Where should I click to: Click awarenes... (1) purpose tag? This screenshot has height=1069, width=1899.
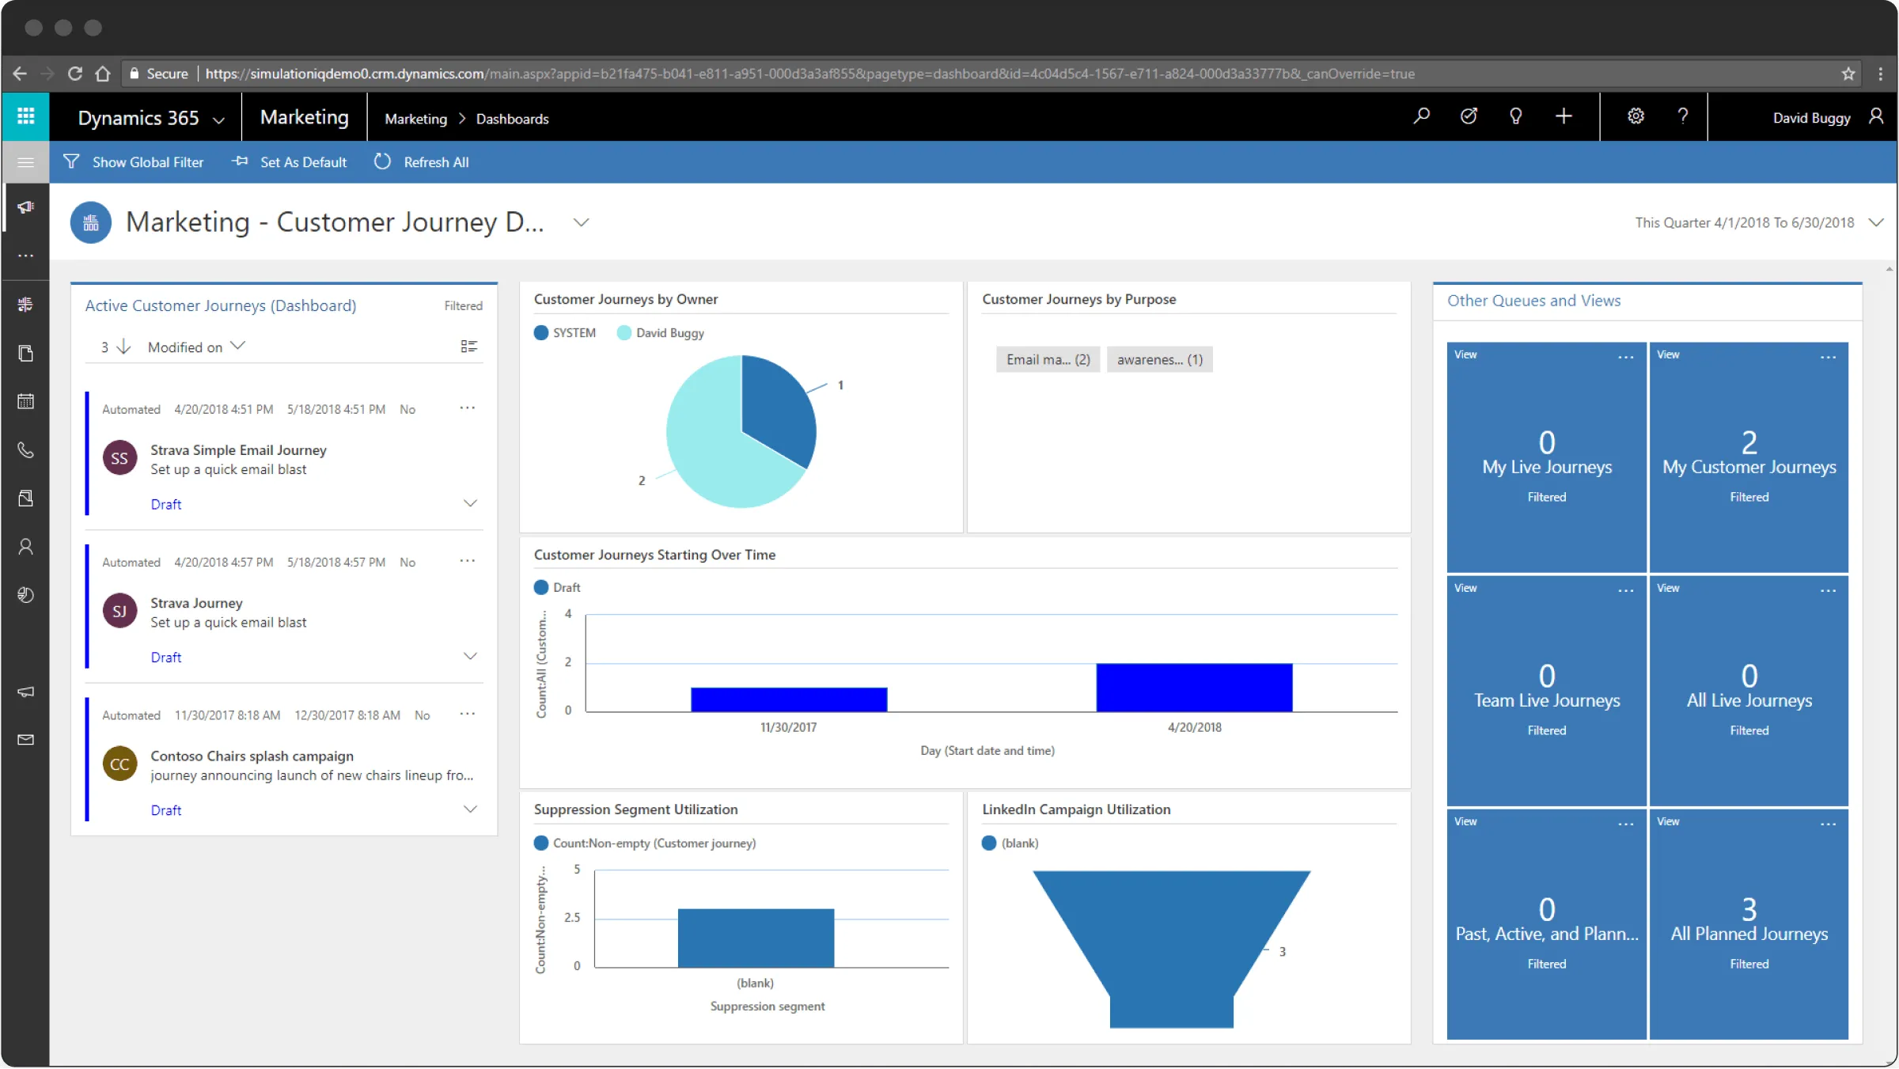[1159, 359]
